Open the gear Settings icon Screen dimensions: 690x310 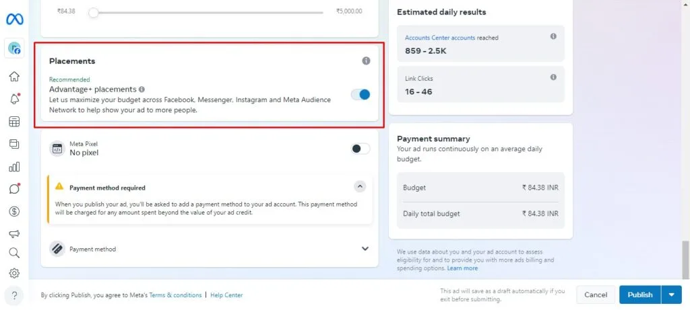15,273
